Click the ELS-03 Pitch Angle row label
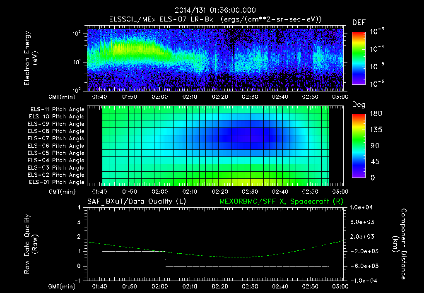424x293 pixels. 56,168
